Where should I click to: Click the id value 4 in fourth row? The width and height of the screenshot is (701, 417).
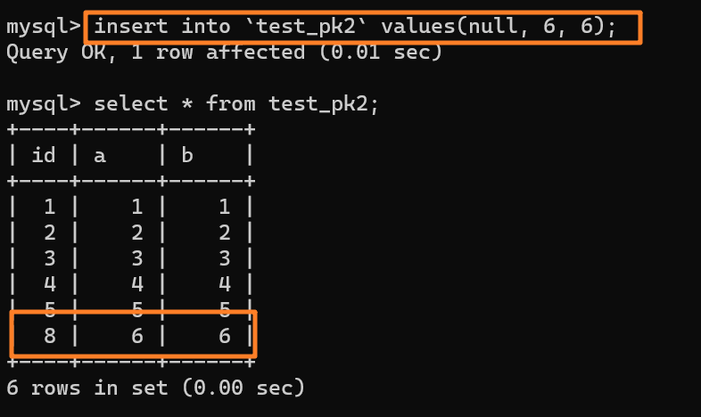(x=50, y=286)
